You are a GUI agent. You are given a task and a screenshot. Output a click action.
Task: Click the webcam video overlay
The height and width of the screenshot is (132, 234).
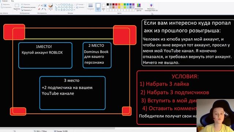[x=215, y=115]
